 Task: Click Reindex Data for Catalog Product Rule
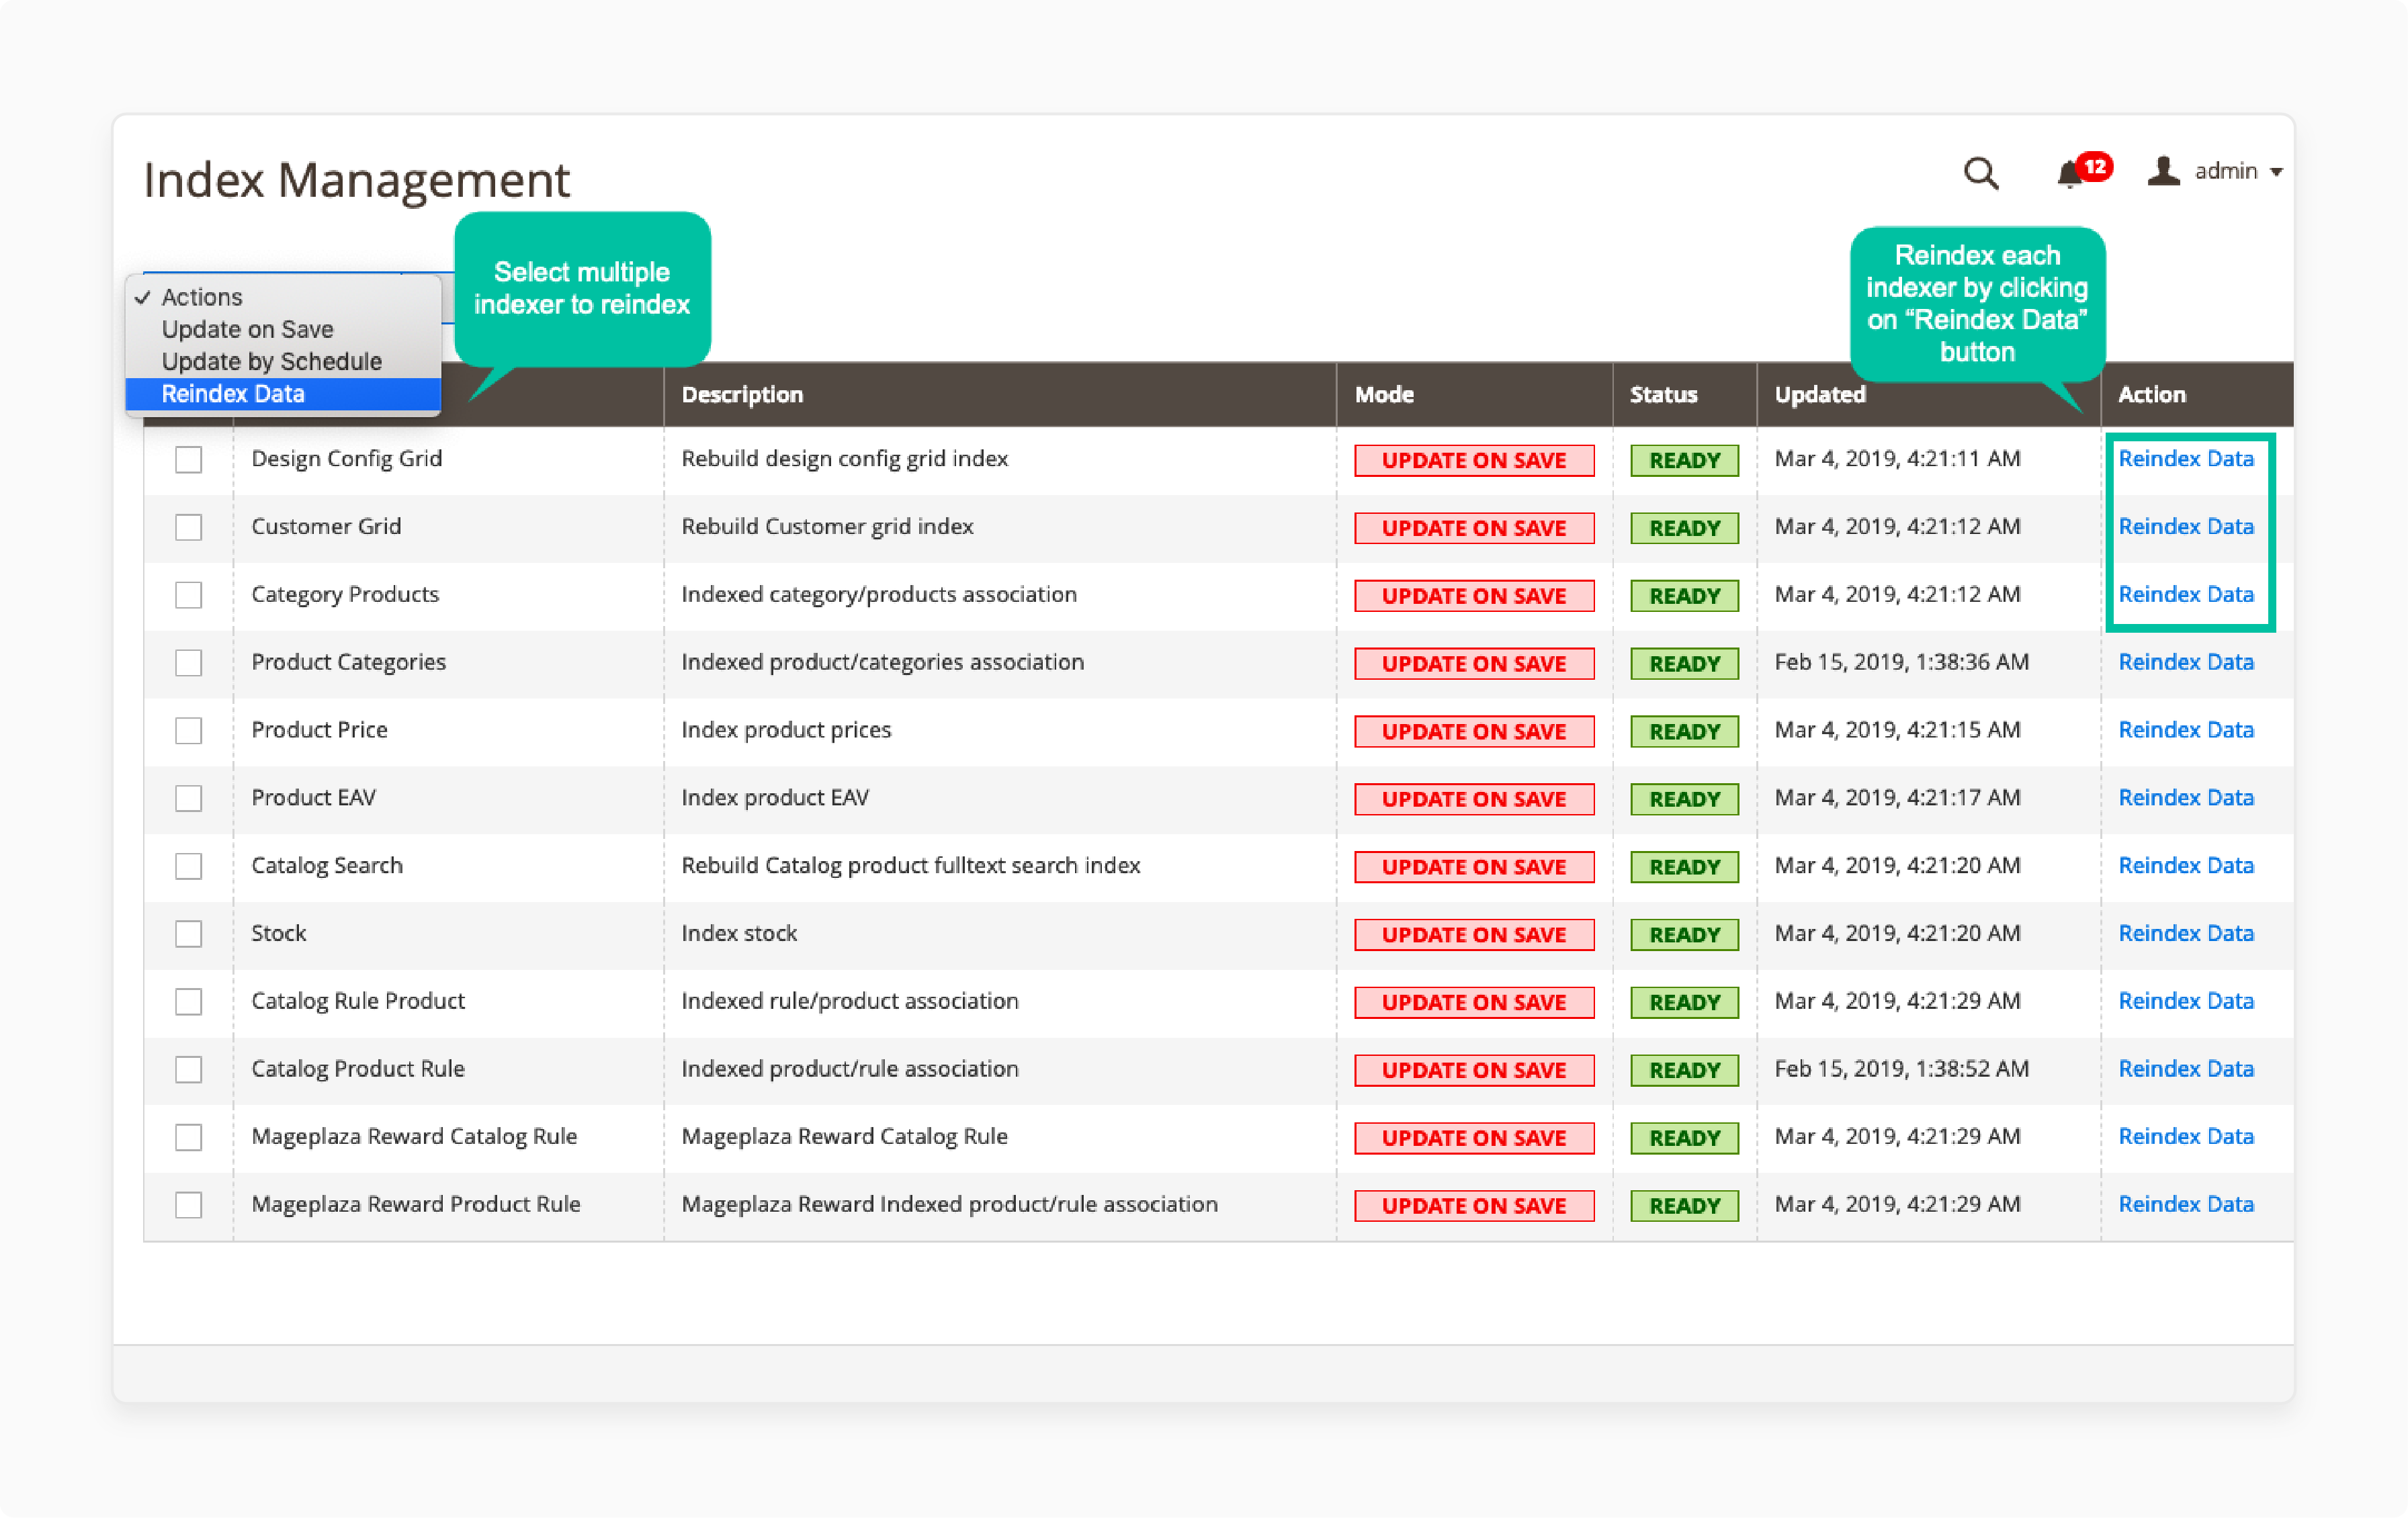2186,1069
